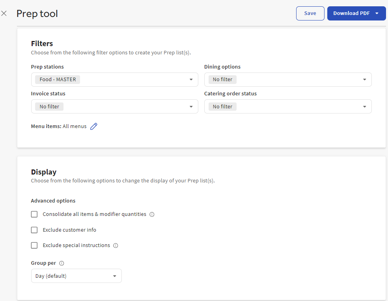Click the All menus text

coord(75,126)
